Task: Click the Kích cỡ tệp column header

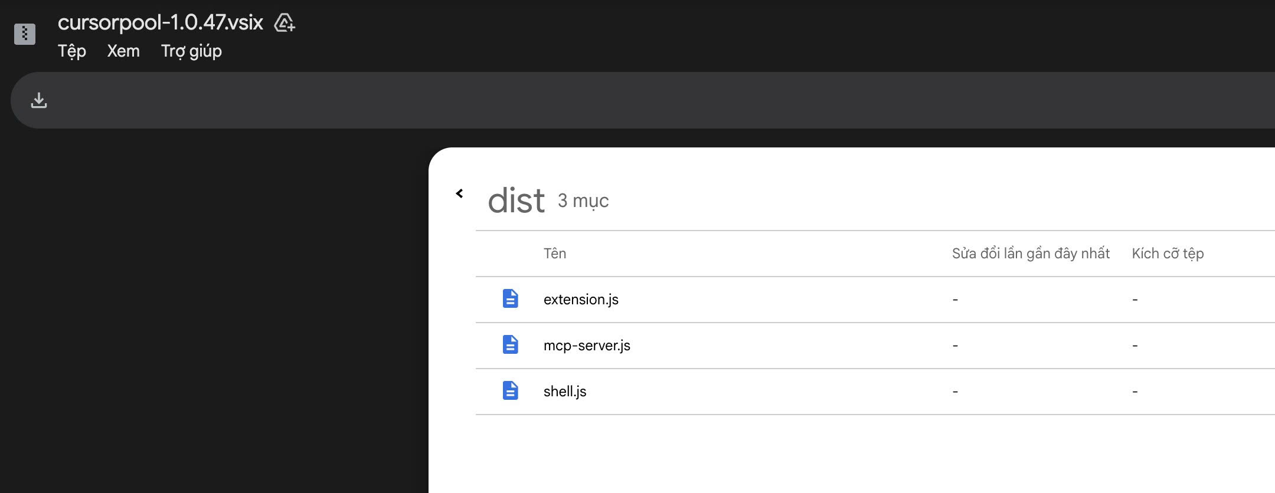Action: [1168, 254]
